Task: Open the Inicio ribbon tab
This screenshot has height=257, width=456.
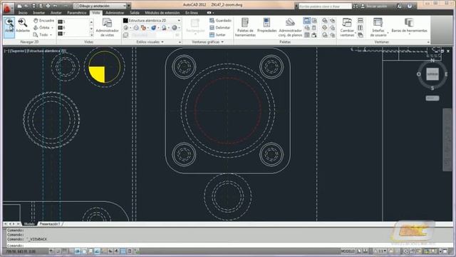Action: pos(23,13)
